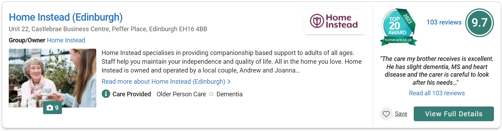502x131 pixels.
Task: Open the 103 reviews link near score
Action: 444,22
